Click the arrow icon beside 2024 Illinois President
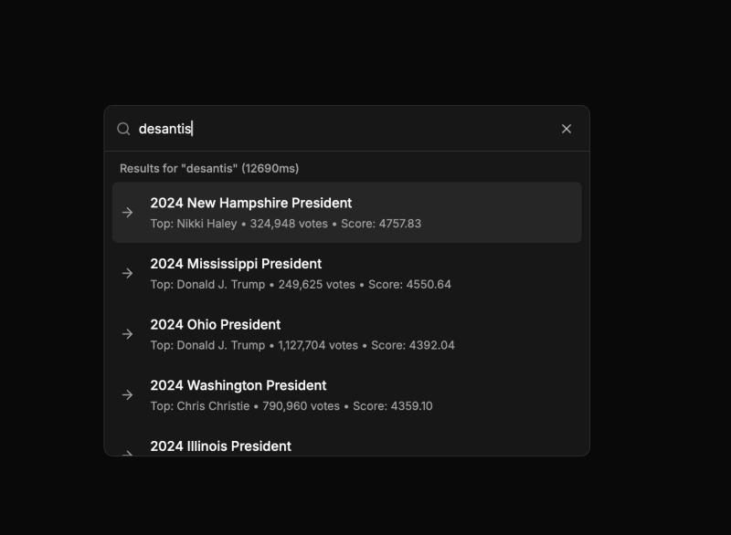Viewport: 731px width, 535px height. click(127, 453)
